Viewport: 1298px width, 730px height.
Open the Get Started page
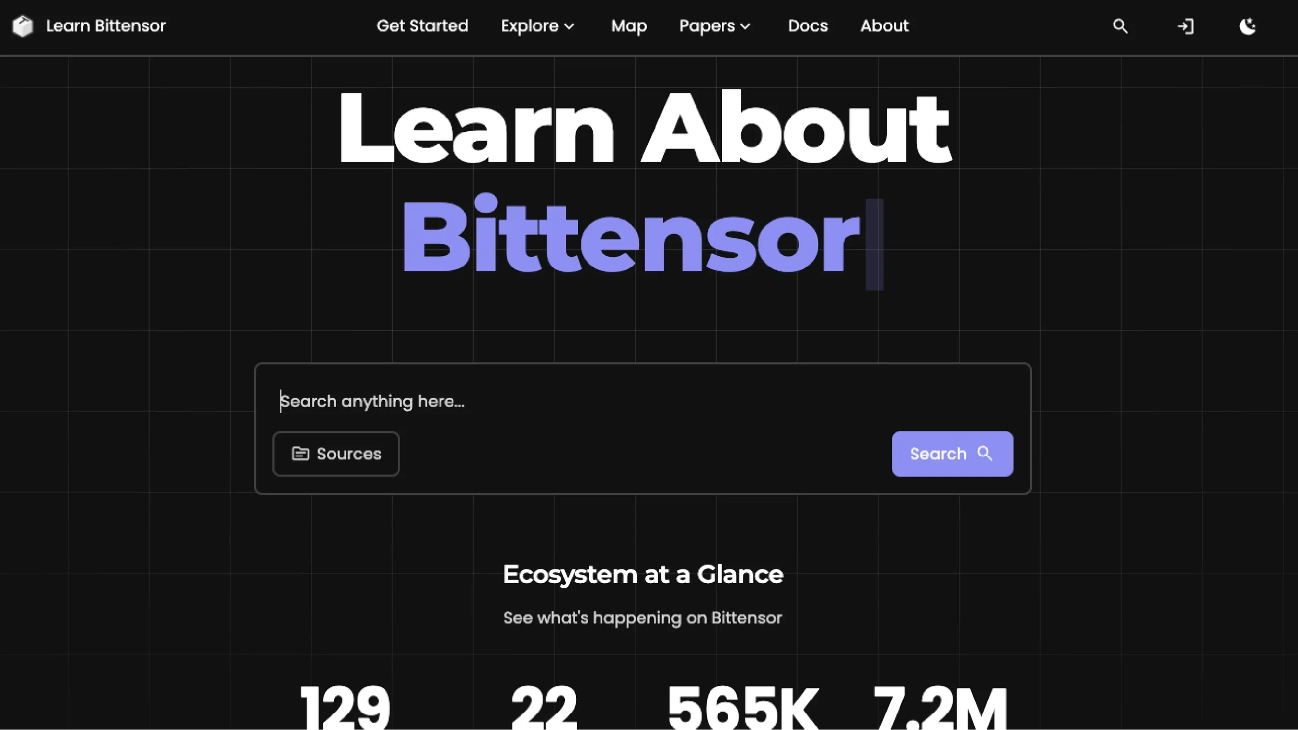[422, 26]
